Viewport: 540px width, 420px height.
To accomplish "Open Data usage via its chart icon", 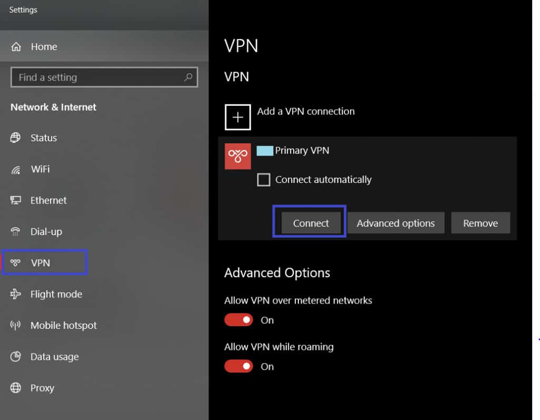I will coord(17,356).
